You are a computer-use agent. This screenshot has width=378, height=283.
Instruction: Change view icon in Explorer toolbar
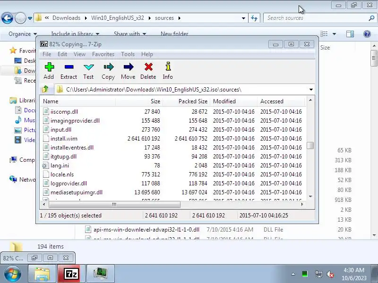click(324, 34)
